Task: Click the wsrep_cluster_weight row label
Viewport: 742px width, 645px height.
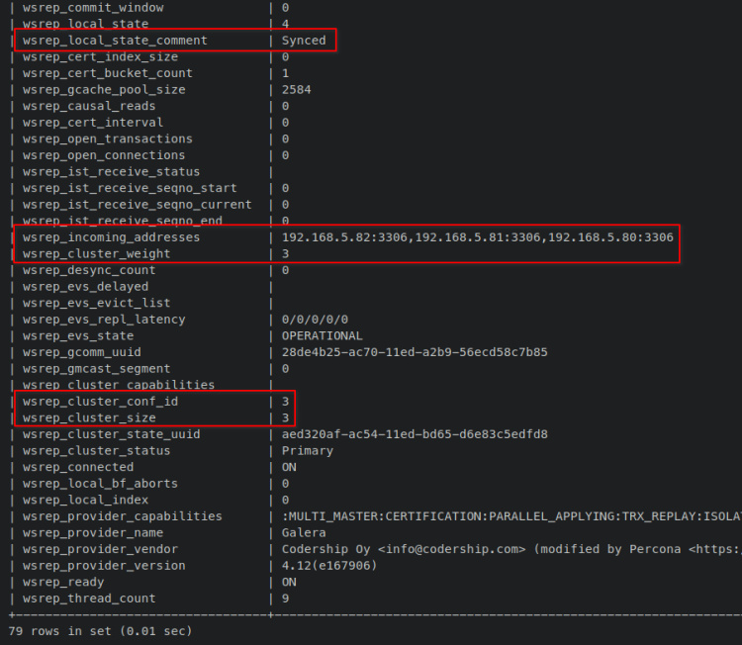Action: click(x=99, y=254)
